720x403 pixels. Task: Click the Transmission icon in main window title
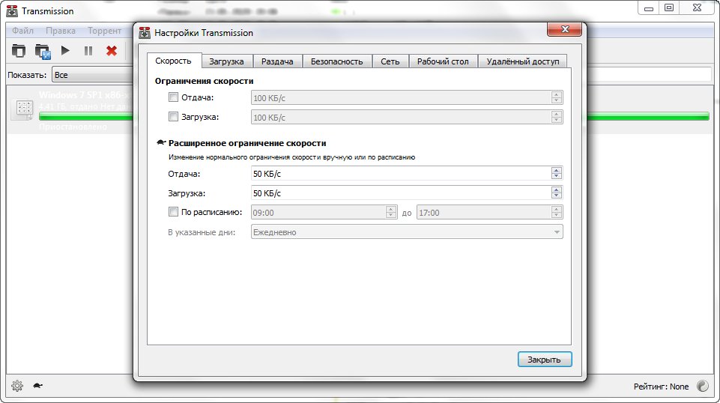12,10
